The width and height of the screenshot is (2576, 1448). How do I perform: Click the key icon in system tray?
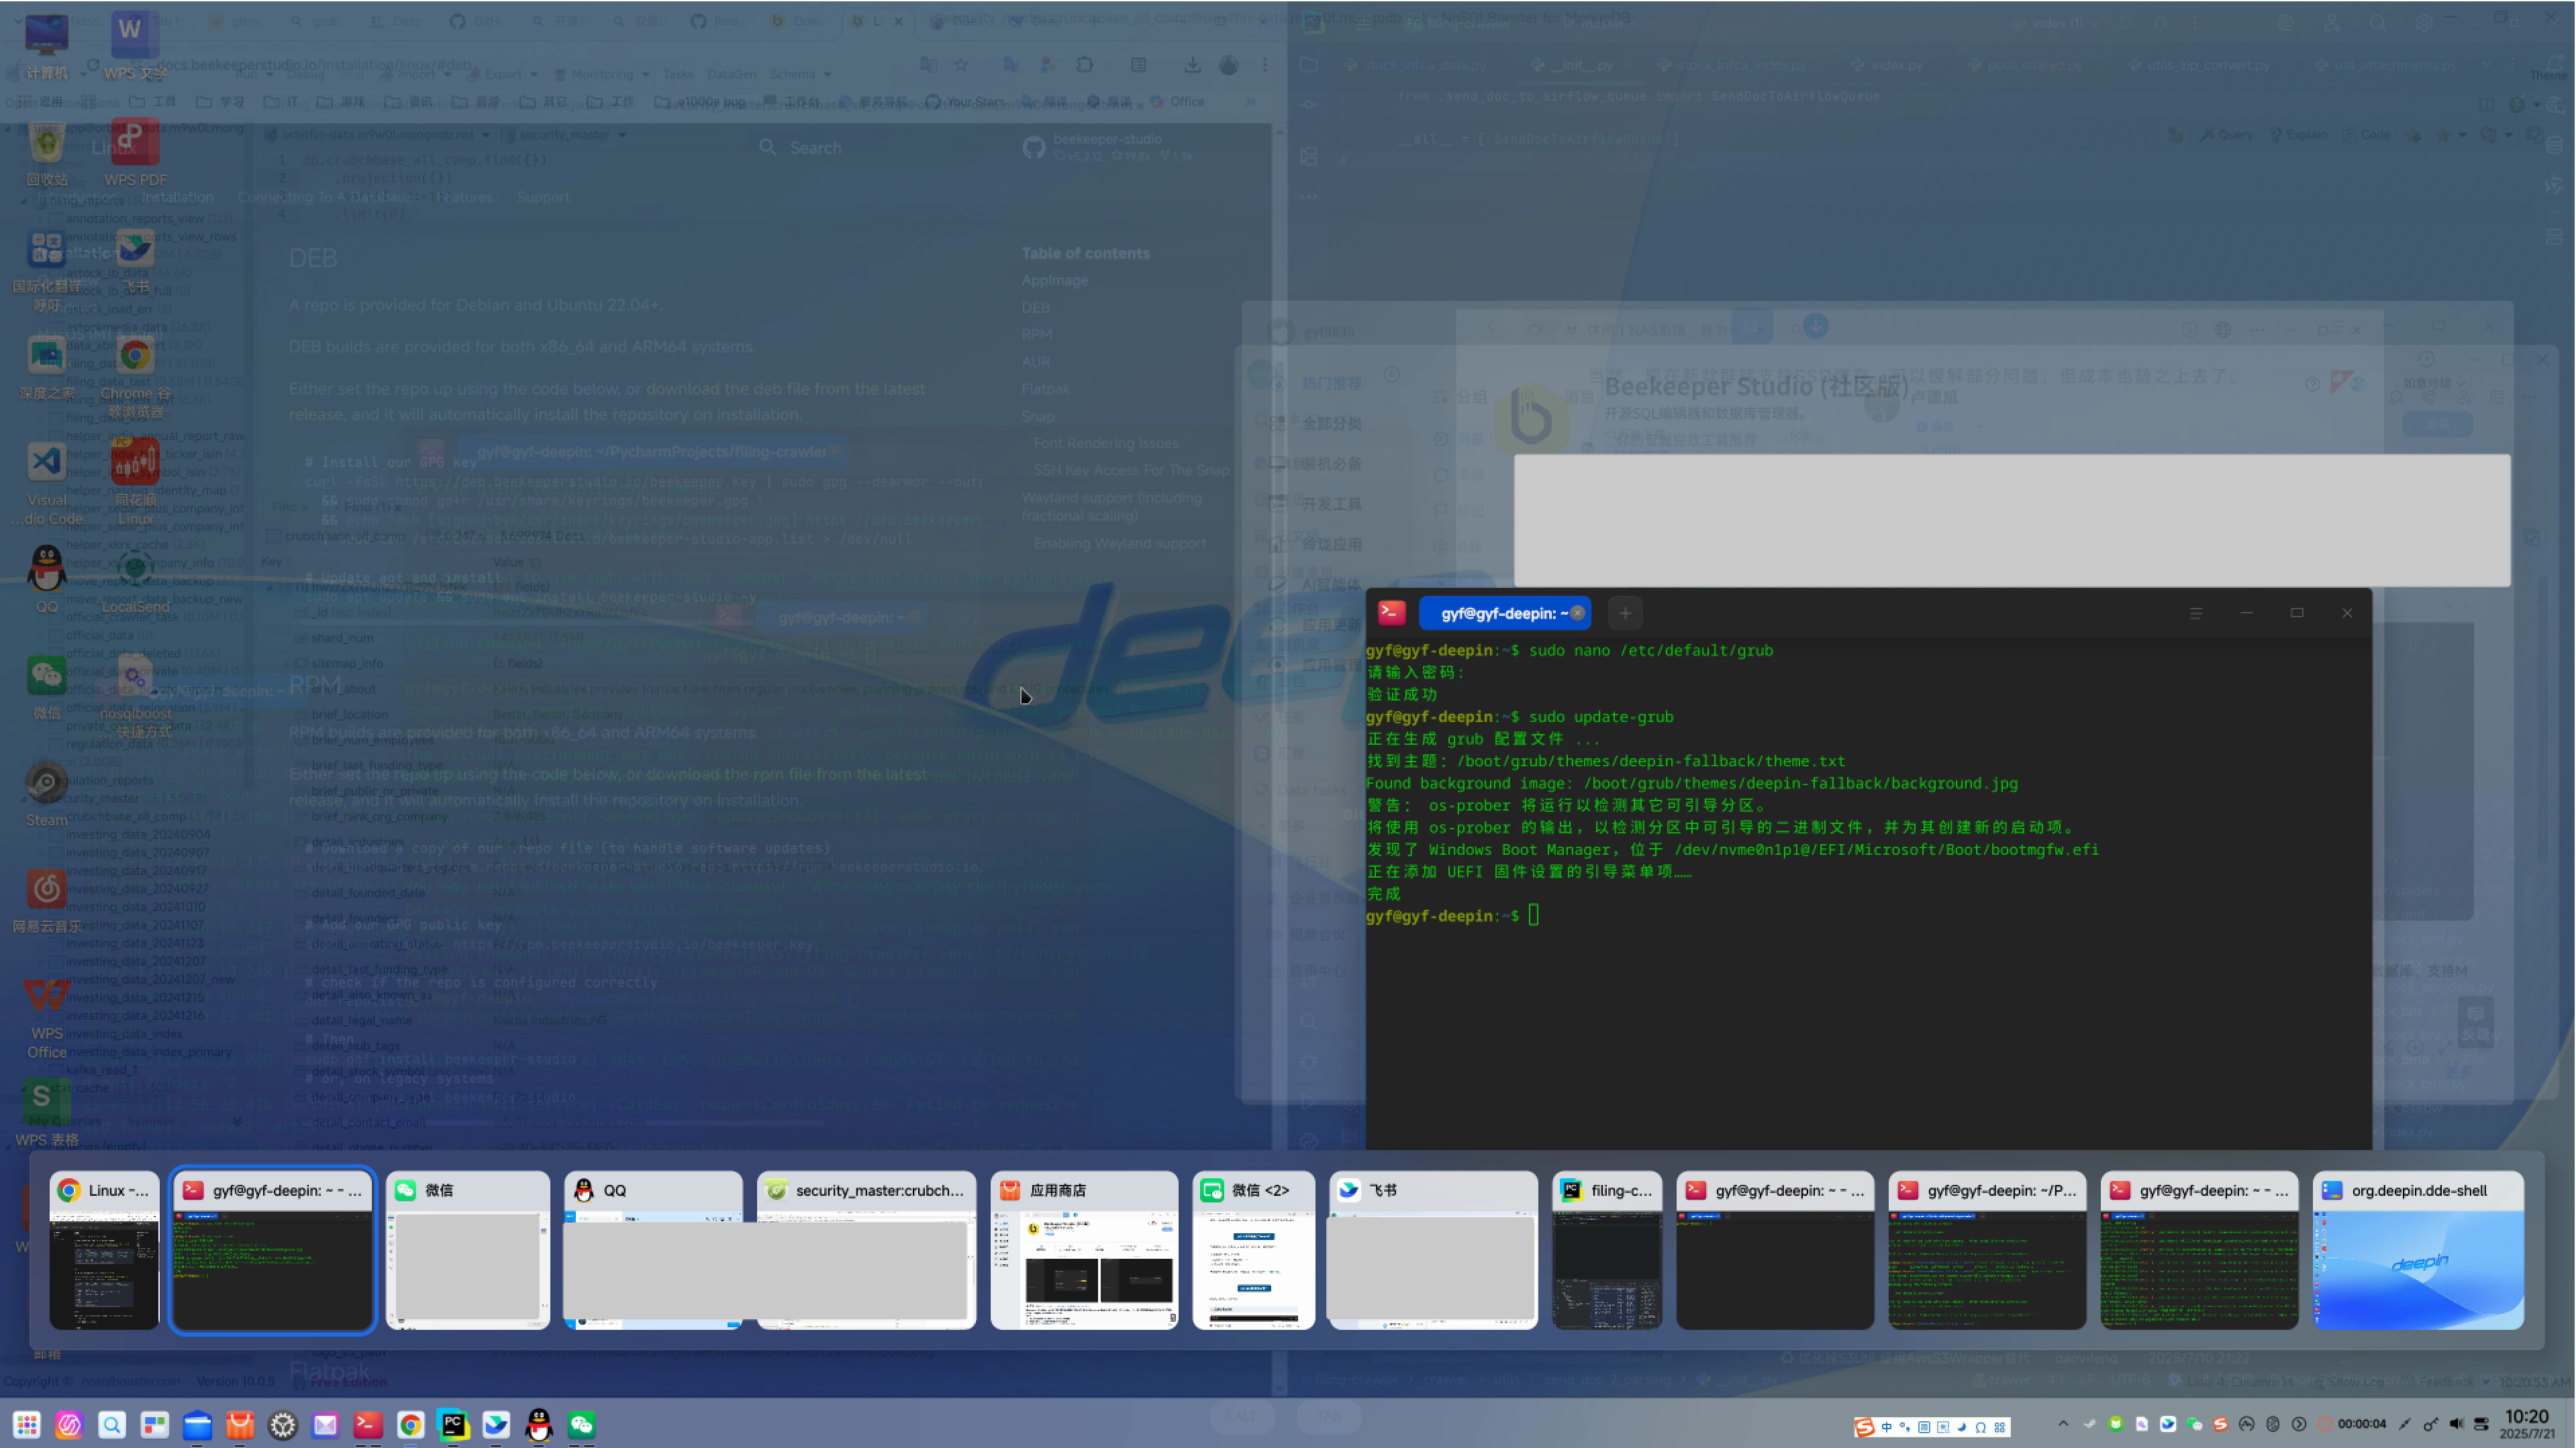pos(2431,1424)
